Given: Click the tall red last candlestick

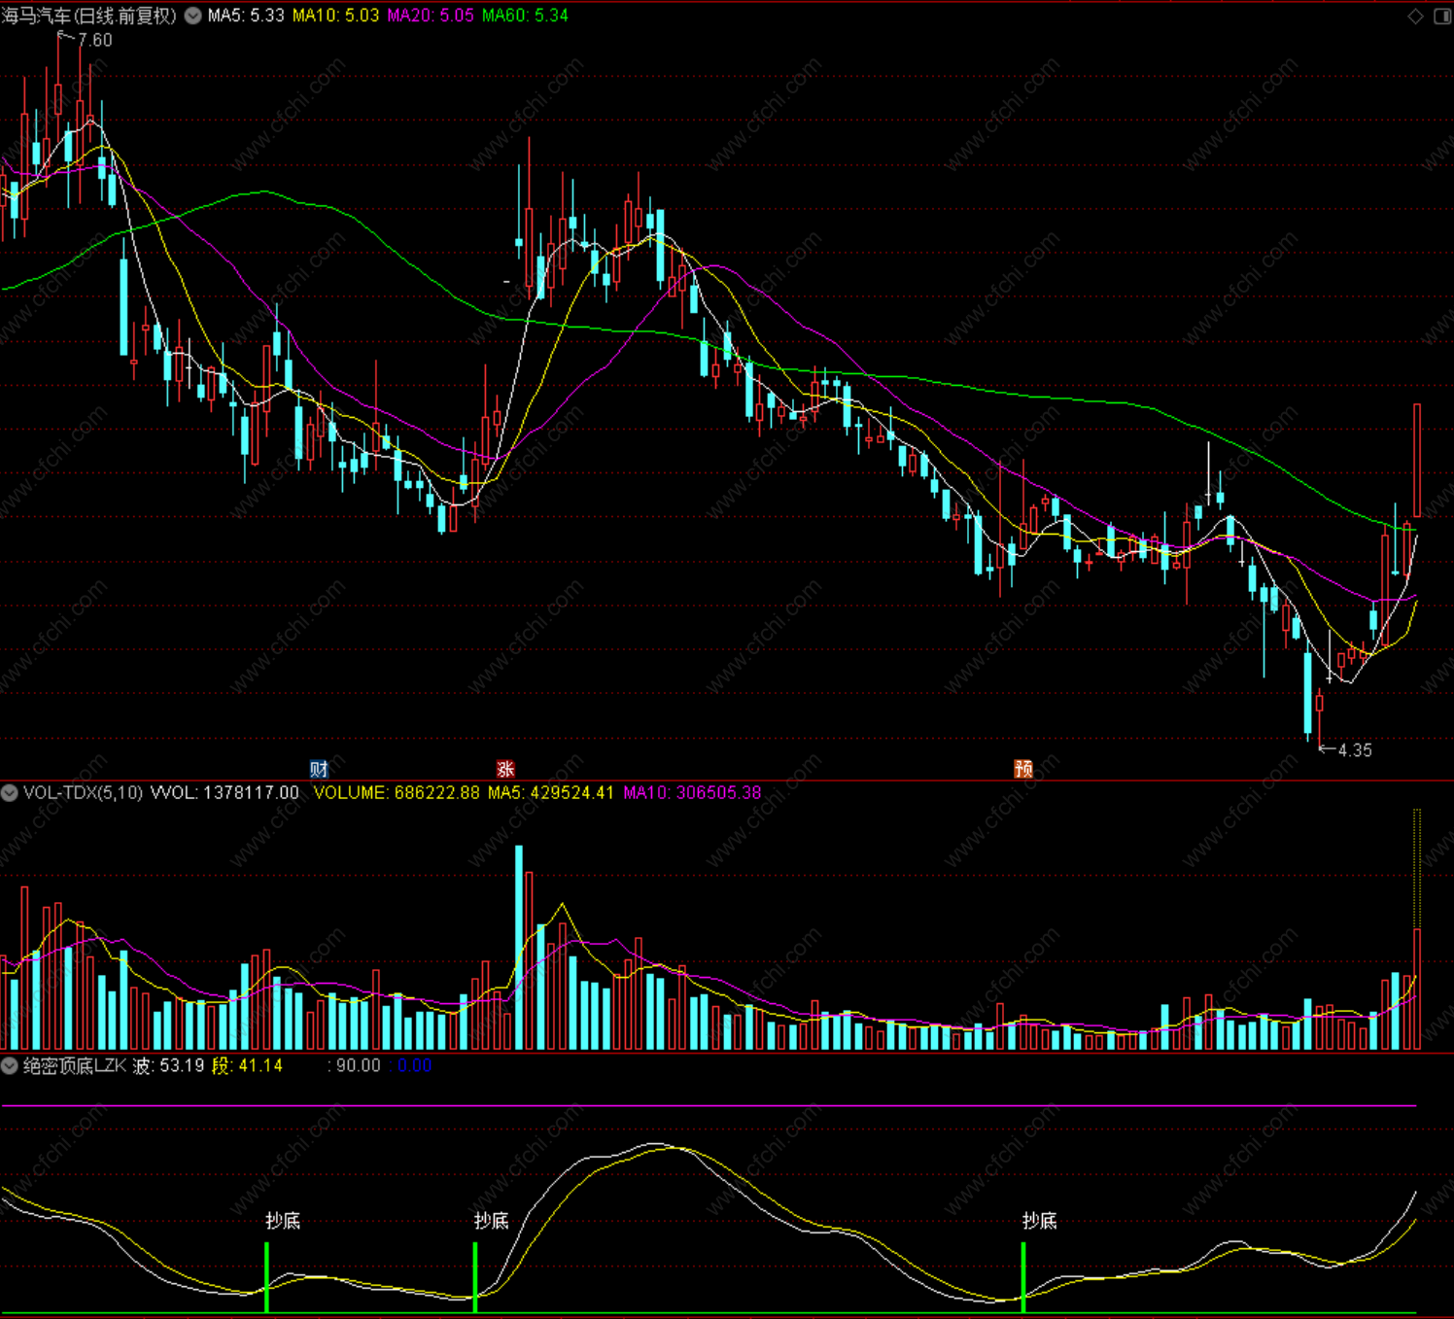Looking at the screenshot, I should pyautogui.click(x=1417, y=461).
